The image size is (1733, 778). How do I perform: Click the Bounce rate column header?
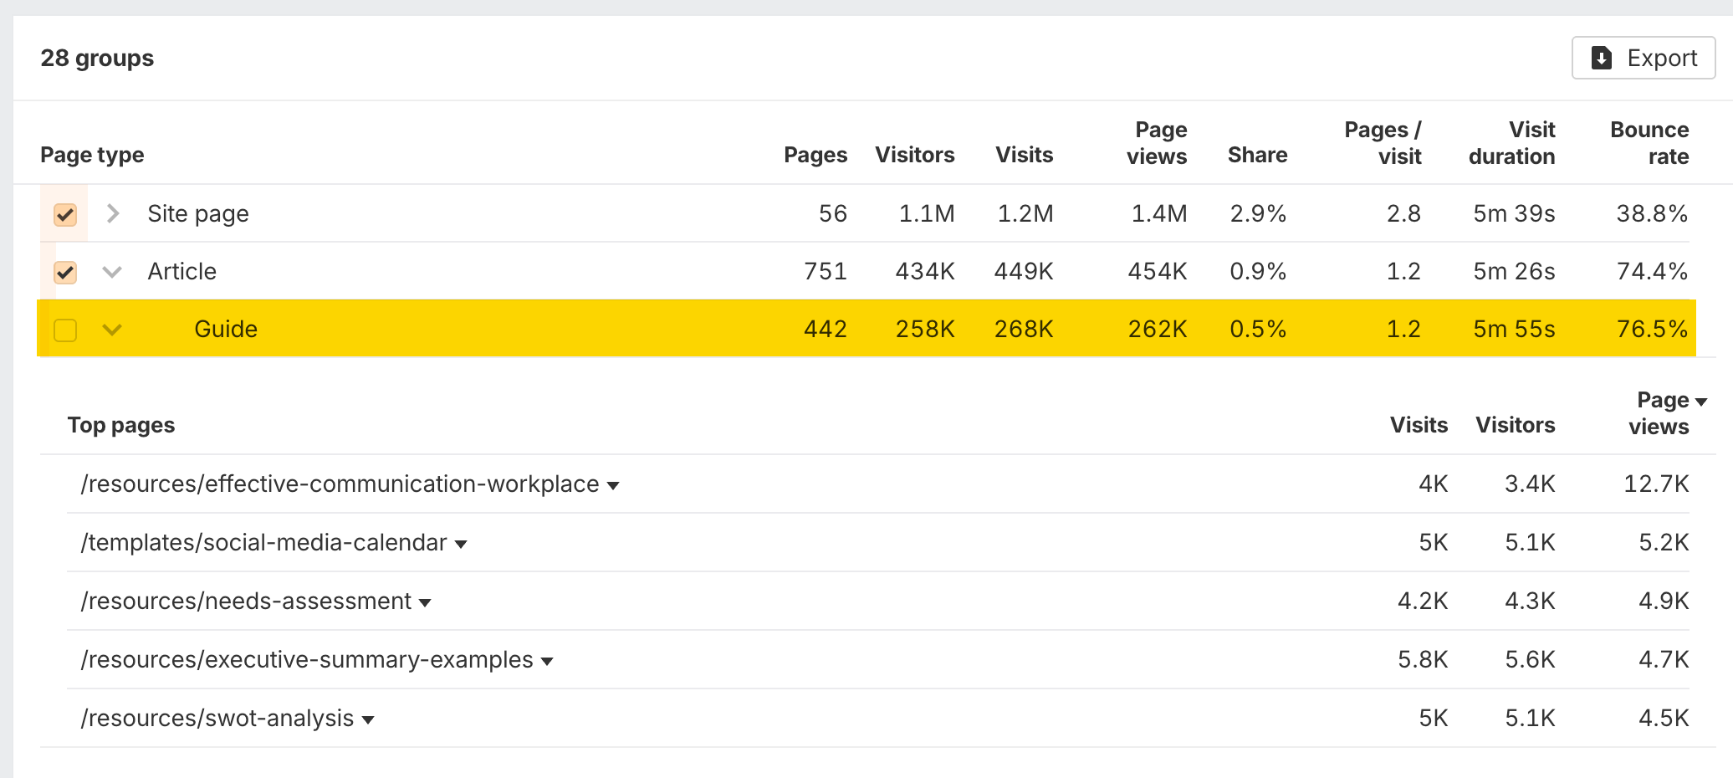coord(1649,143)
